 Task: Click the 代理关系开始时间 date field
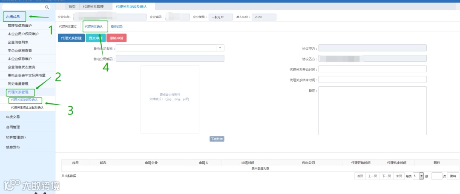tap(372, 69)
